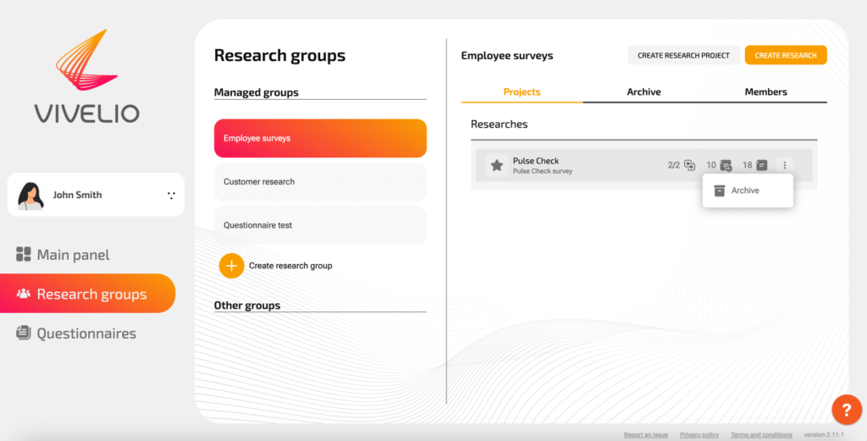Click the John Smith name
Image resolution: width=867 pixels, height=441 pixels.
point(77,195)
